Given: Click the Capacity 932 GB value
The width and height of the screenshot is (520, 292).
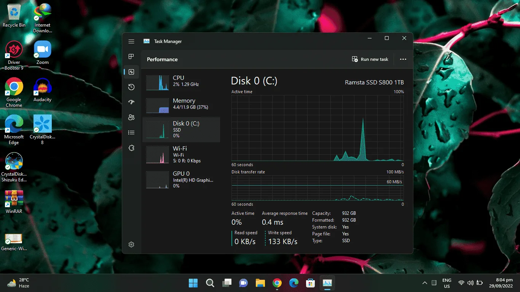Looking at the screenshot, I should click(x=349, y=213).
